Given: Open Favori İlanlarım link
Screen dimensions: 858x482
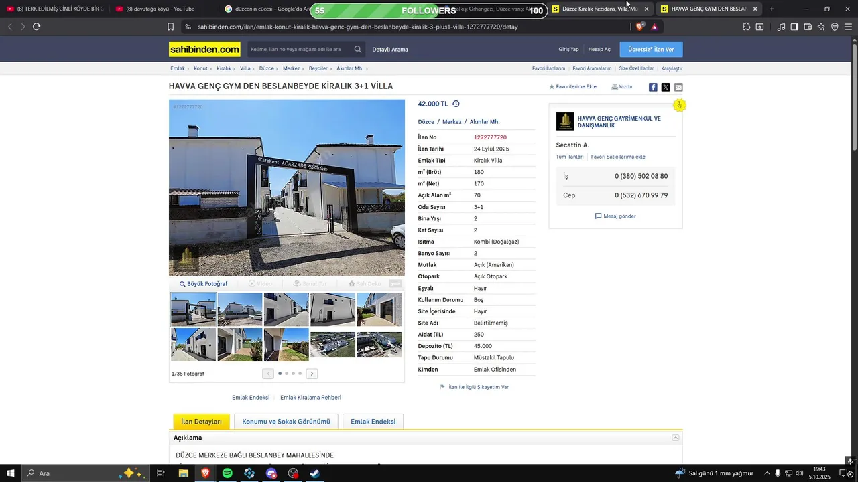Looking at the screenshot, I should point(548,68).
